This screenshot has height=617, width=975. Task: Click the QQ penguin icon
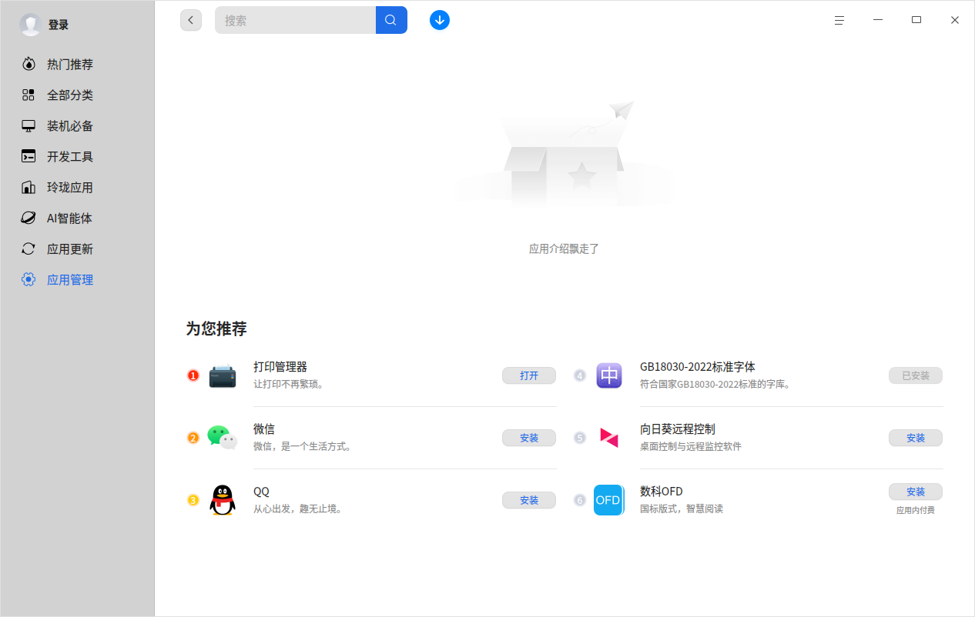point(223,500)
